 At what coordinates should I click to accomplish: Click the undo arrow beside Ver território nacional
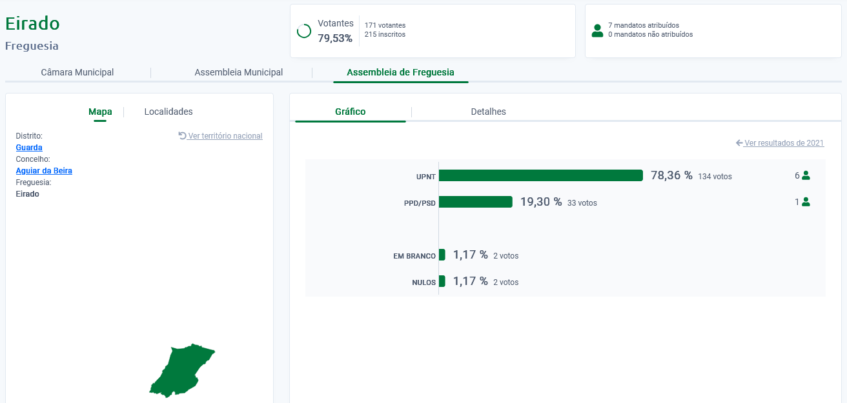[182, 136]
